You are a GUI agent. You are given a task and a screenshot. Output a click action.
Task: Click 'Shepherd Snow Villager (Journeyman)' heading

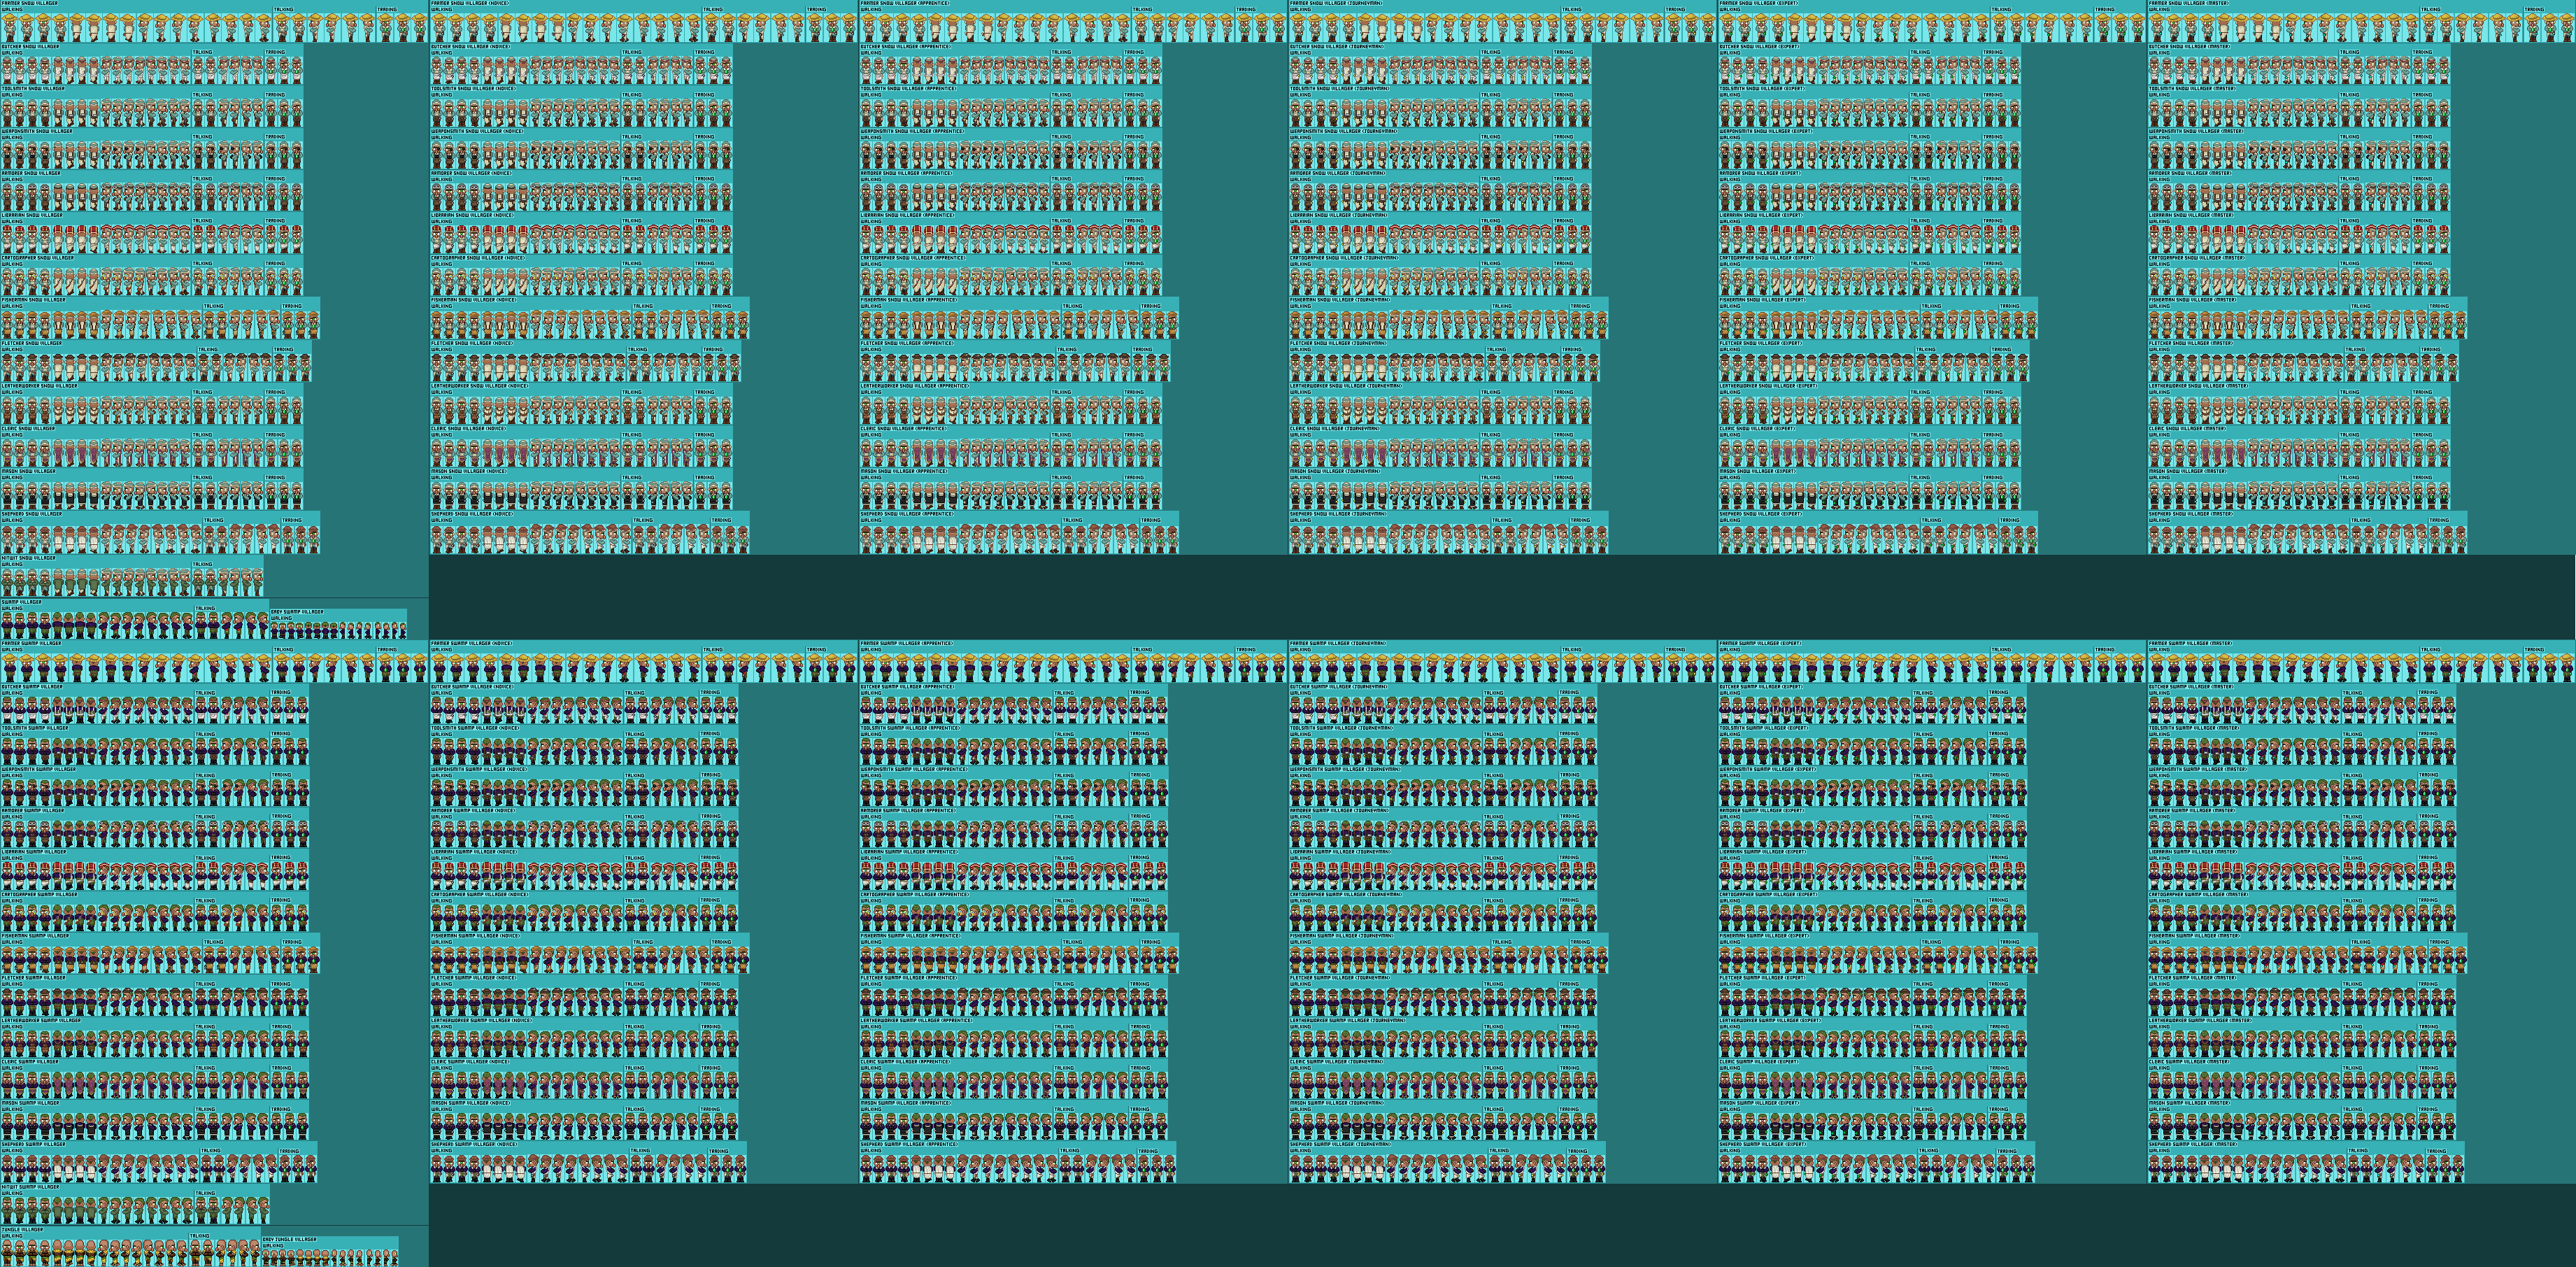coord(1339,514)
